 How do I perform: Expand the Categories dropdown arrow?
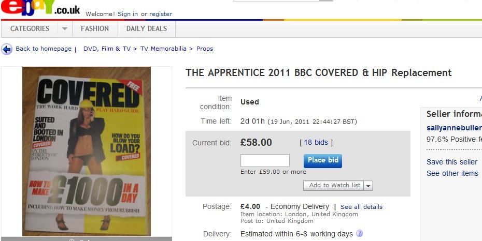tap(65, 29)
